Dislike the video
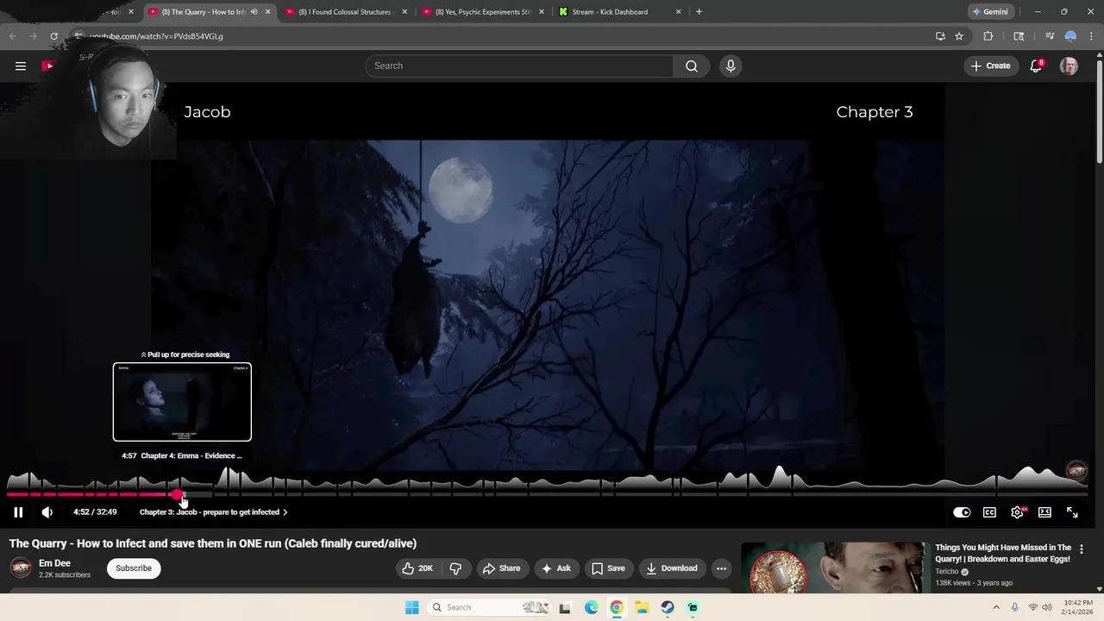The width and height of the screenshot is (1104, 621). click(456, 568)
